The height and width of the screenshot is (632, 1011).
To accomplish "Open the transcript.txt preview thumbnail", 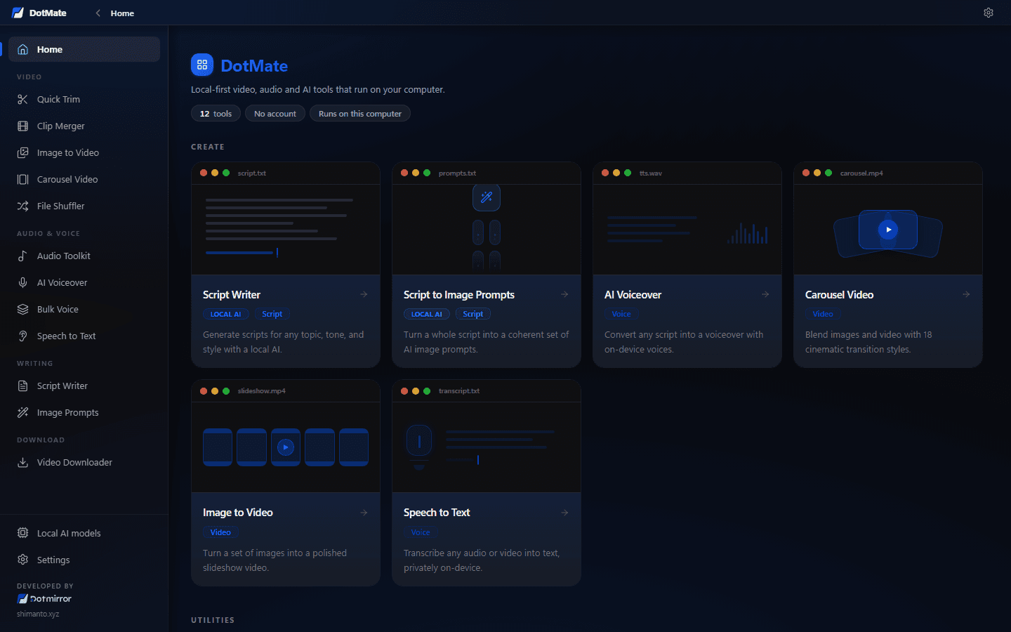I will point(487,447).
